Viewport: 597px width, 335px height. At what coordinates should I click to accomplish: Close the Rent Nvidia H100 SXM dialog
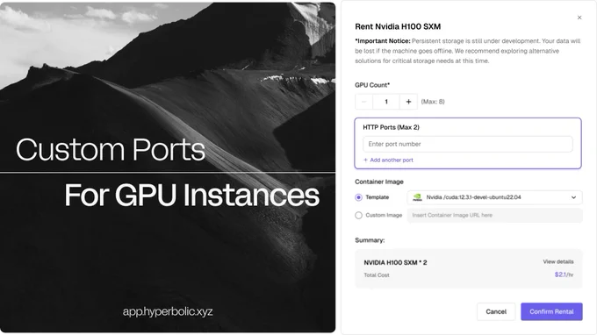(579, 18)
